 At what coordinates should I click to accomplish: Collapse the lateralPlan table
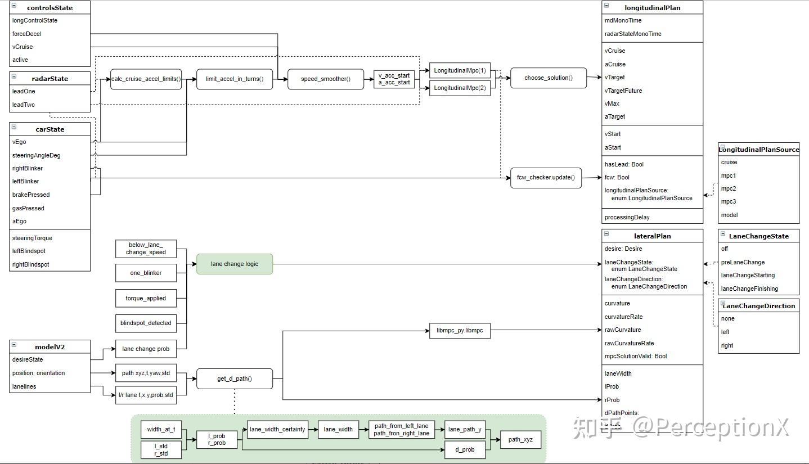click(x=606, y=234)
